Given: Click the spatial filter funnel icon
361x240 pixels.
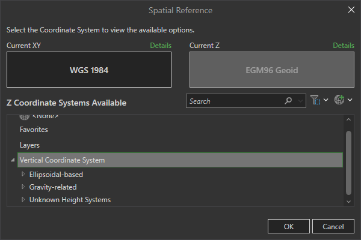Looking at the screenshot, I should (316, 101).
